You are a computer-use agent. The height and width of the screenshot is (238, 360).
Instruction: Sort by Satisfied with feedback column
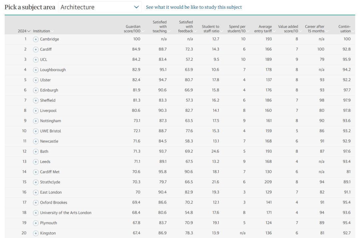(187, 27)
